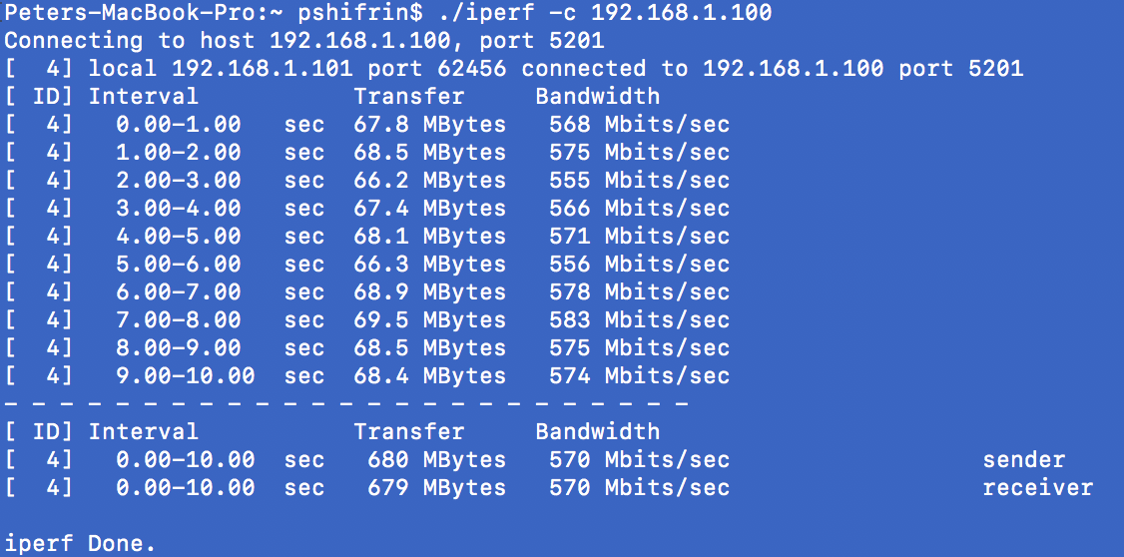Click the 680 MBytes total transfer
The image size is (1124, 557).
(436, 459)
